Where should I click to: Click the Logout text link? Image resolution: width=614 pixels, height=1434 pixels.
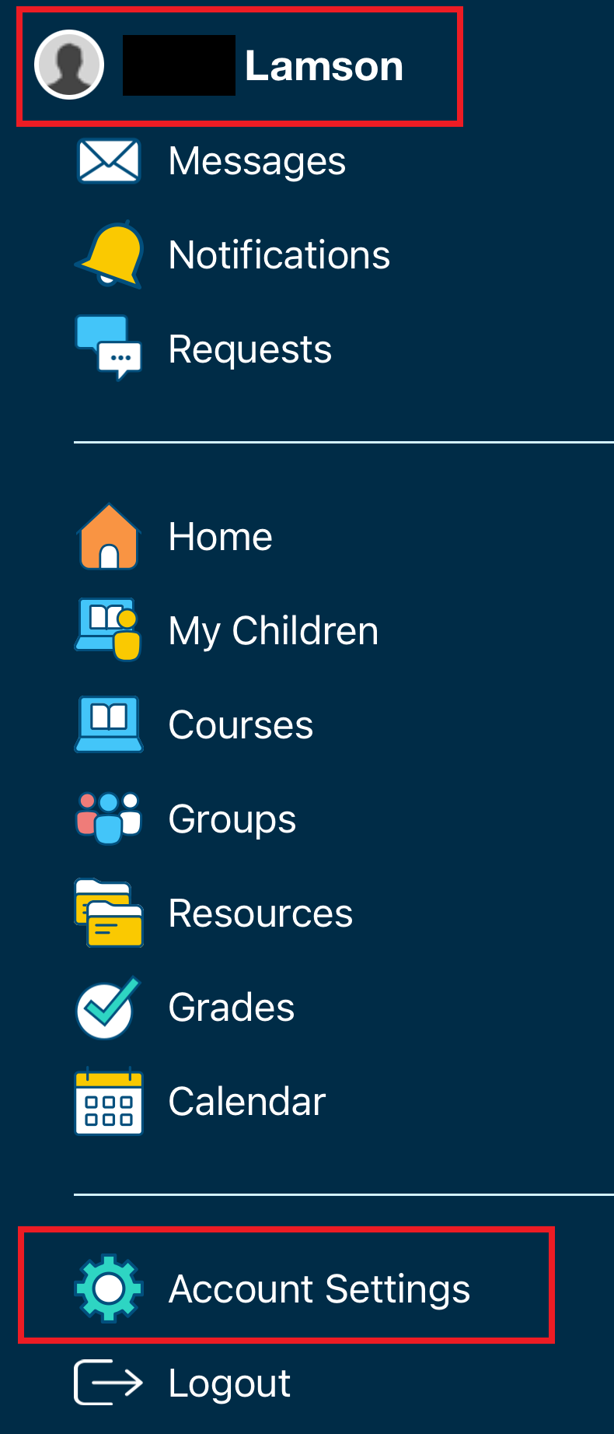click(229, 1383)
